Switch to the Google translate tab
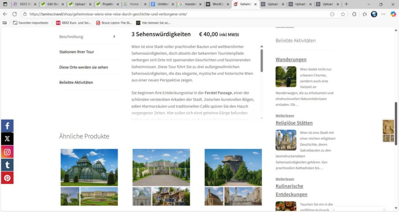399x212 pixels. point(190,4)
